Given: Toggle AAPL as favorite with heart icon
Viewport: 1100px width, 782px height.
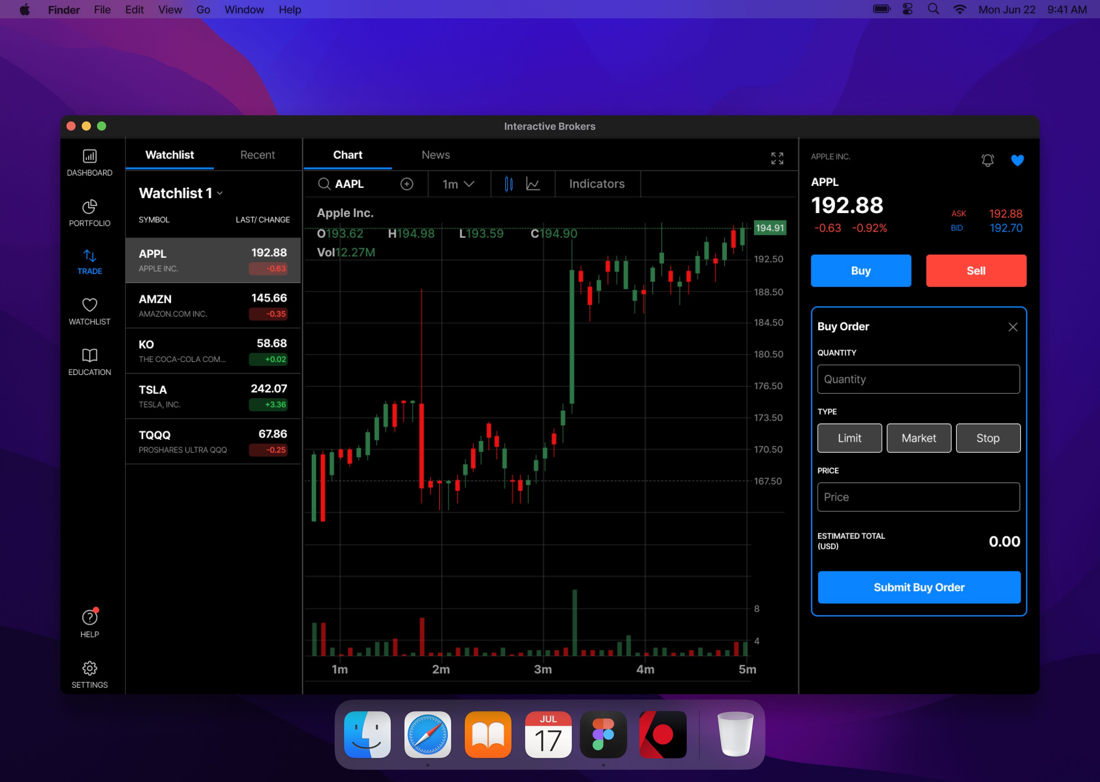Looking at the screenshot, I should (x=1017, y=160).
